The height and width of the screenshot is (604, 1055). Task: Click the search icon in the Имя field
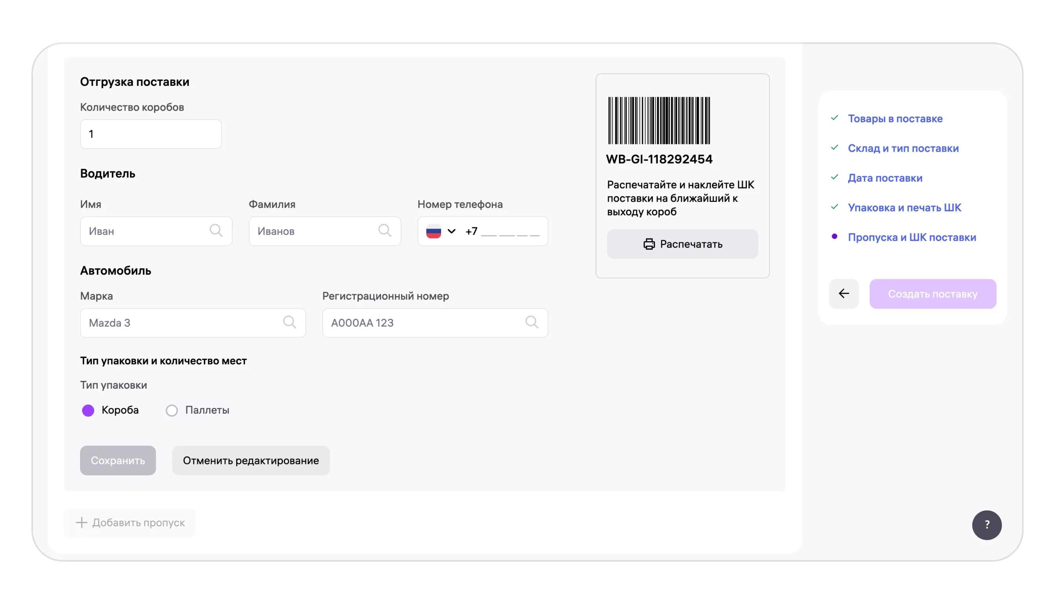[x=216, y=231]
